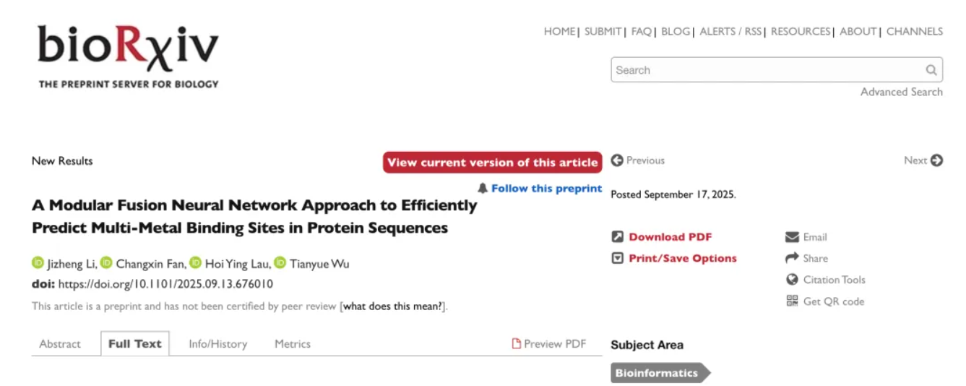Click the Download PDF icon

click(x=618, y=237)
